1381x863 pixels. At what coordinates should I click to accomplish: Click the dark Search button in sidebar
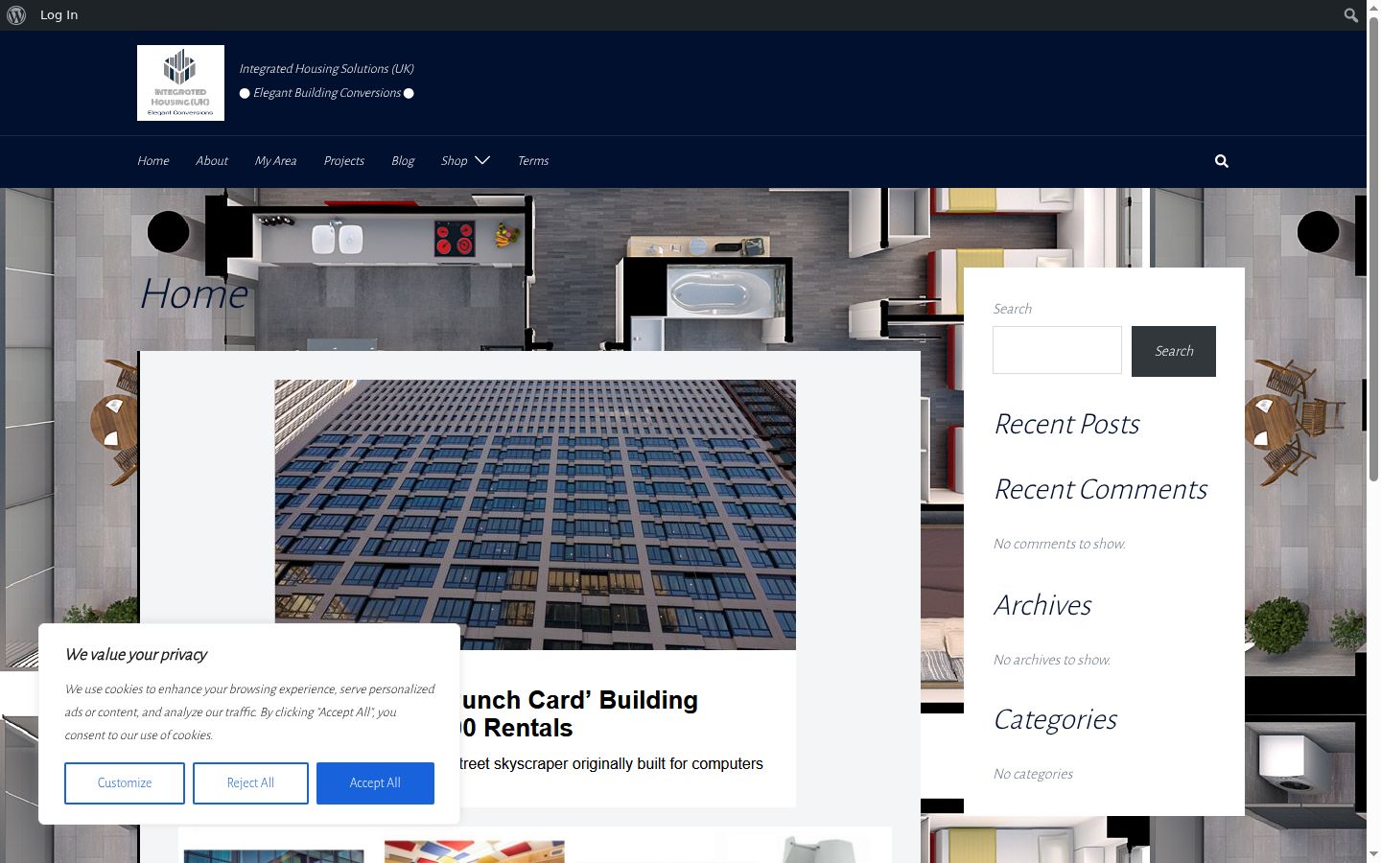click(x=1174, y=351)
